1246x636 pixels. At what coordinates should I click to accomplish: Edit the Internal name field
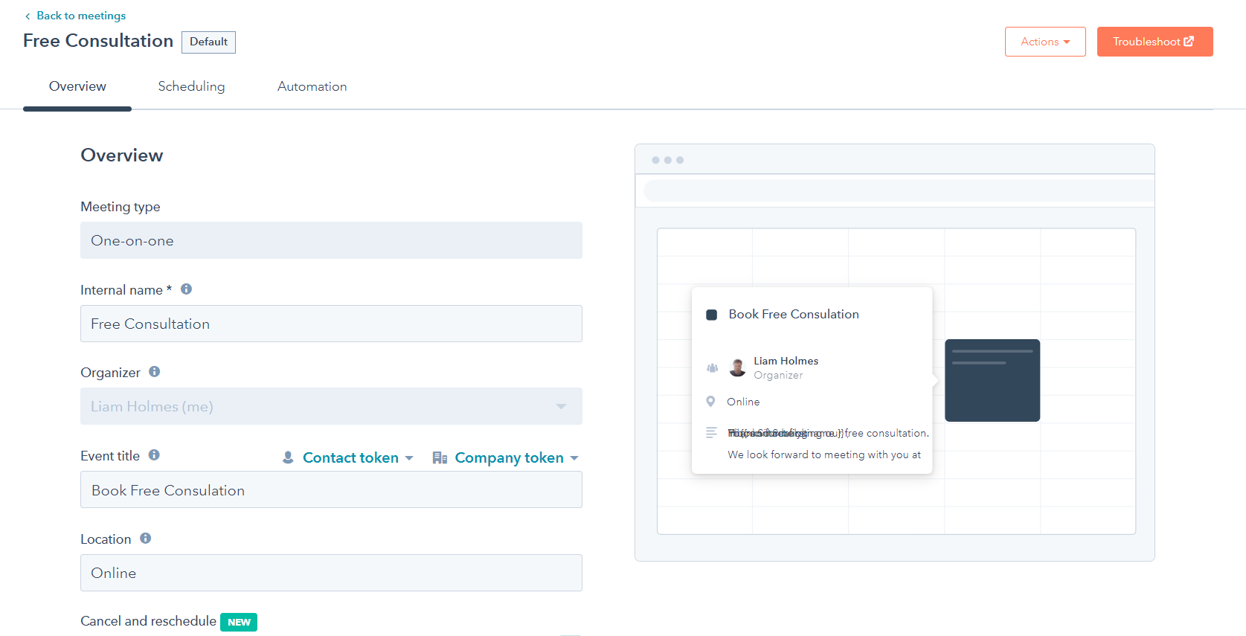(331, 324)
